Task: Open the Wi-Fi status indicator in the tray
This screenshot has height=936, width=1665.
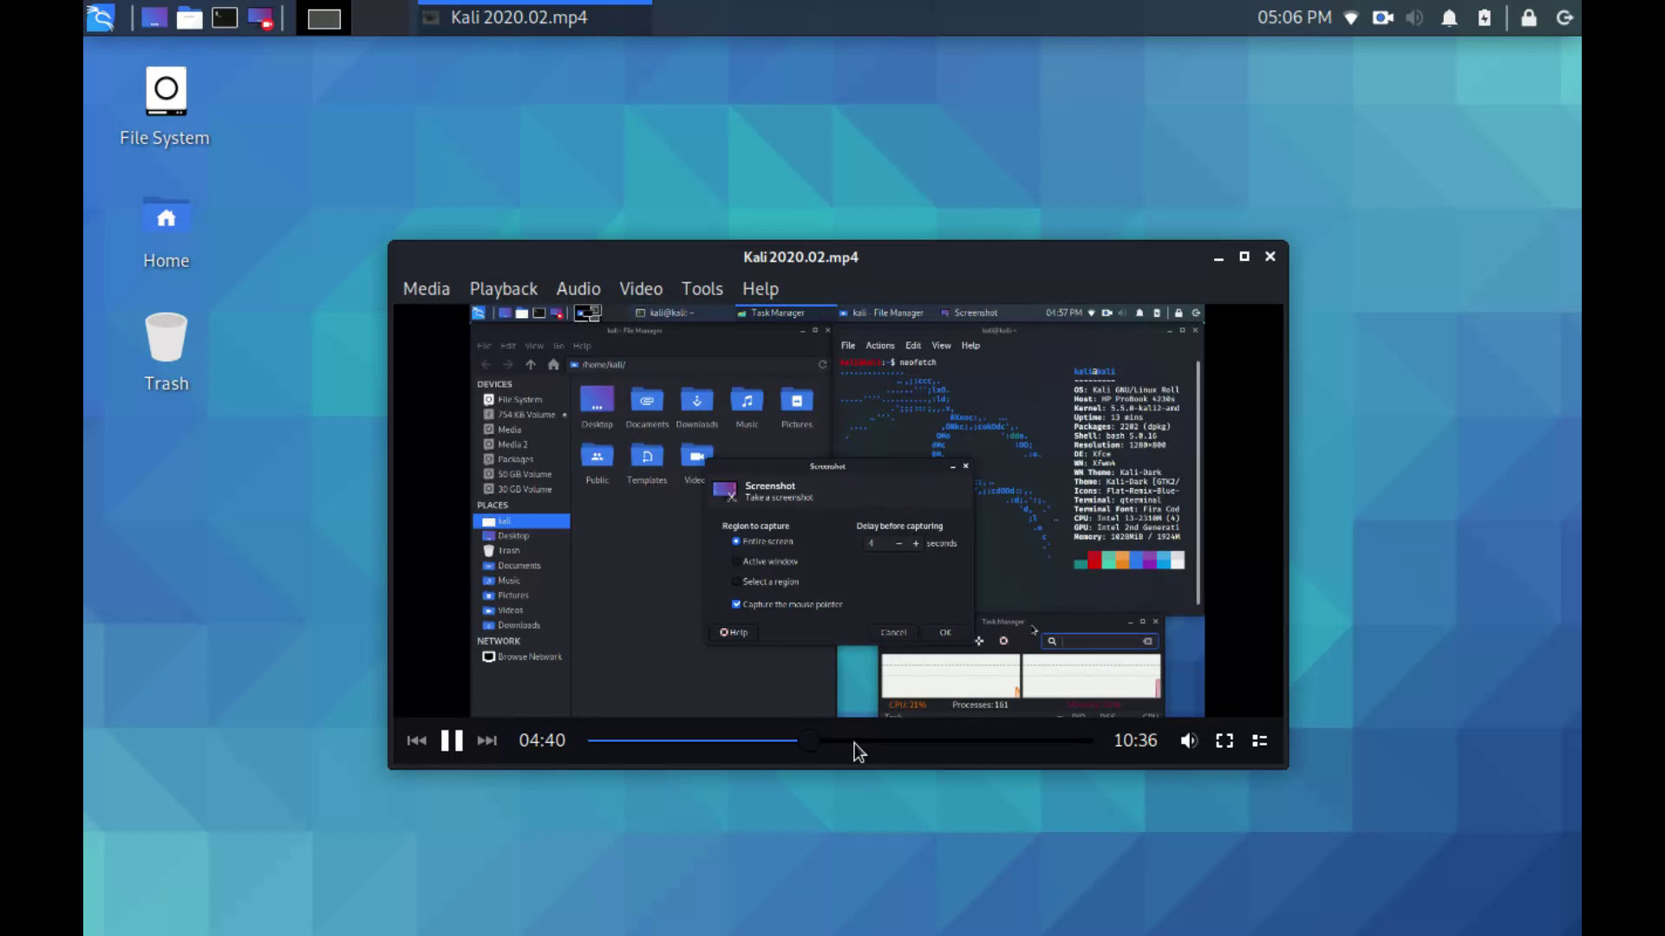Action: pyautogui.click(x=1351, y=17)
